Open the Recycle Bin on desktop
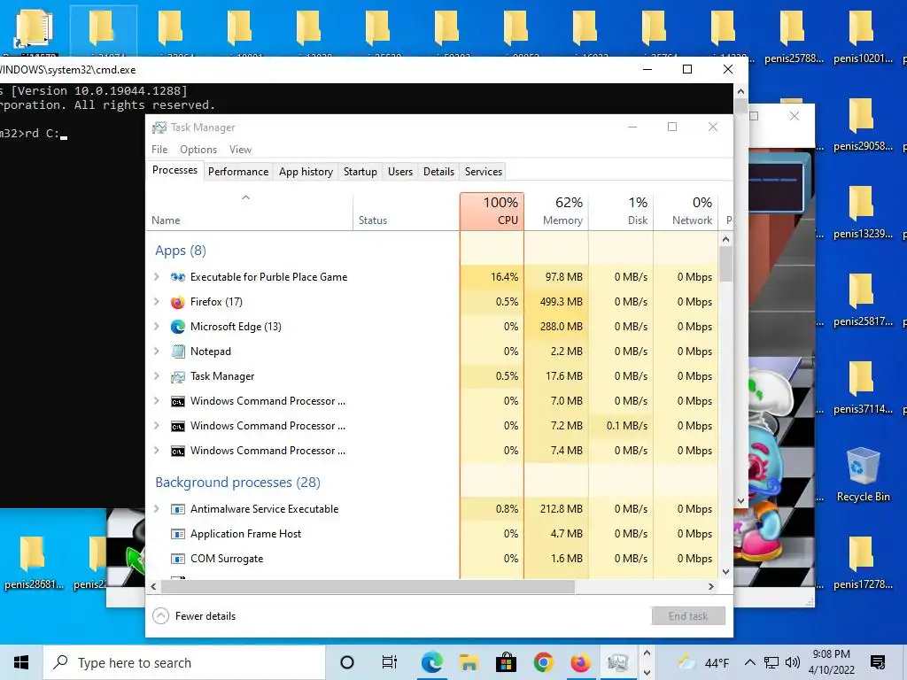The image size is (907, 680). 863,475
